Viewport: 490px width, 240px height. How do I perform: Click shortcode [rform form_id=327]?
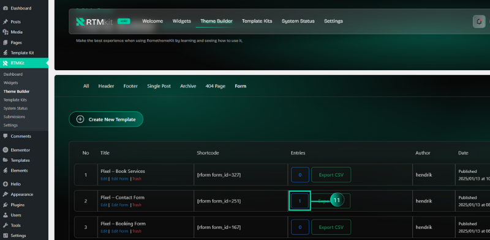point(219,175)
